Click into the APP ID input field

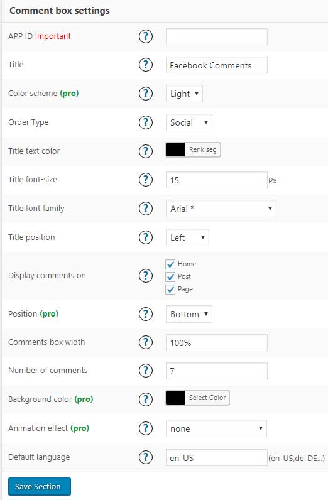pyautogui.click(x=217, y=36)
